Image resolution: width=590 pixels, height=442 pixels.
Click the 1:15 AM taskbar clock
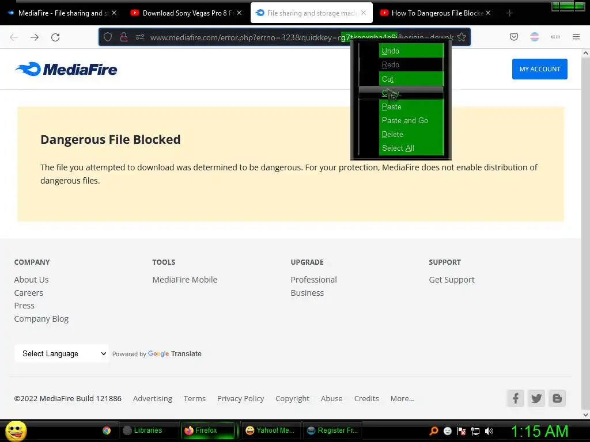539,431
